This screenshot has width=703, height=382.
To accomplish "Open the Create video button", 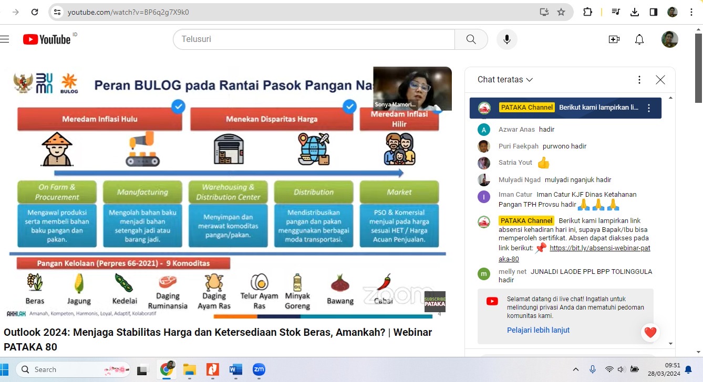I will point(614,39).
